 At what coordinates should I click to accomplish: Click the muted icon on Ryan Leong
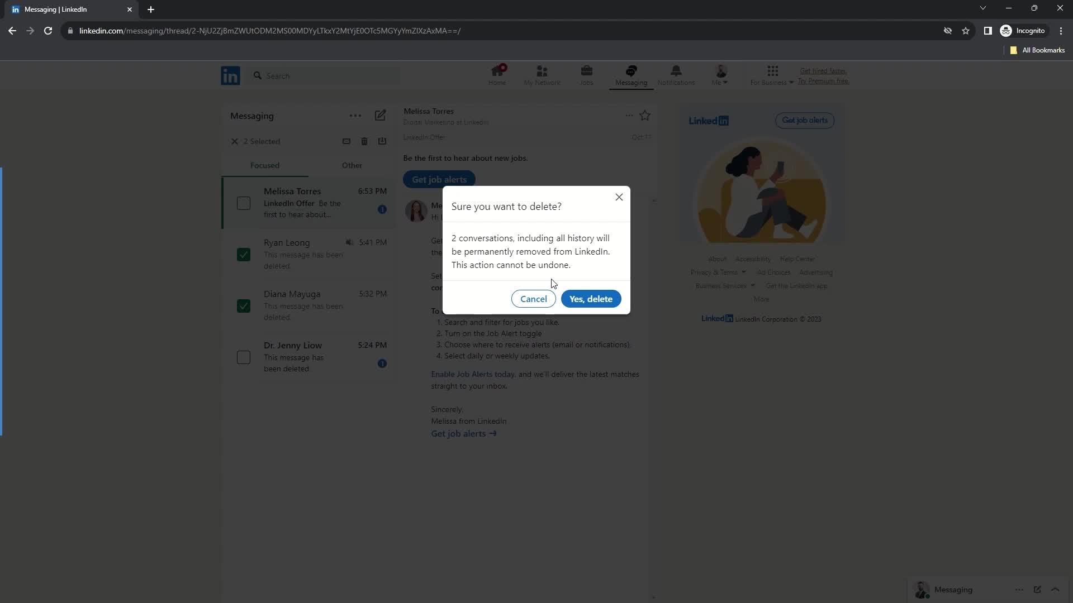pos(349,242)
